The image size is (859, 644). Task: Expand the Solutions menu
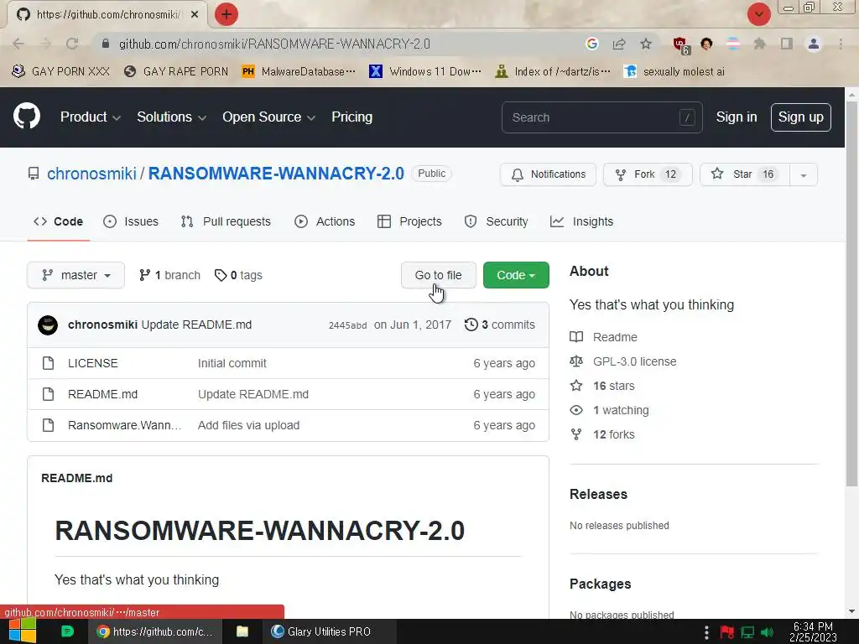point(171,117)
